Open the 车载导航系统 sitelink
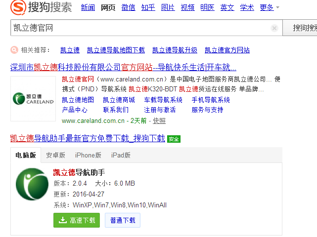The width and height of the screenshot is (317, 237). tap(163, 100)
